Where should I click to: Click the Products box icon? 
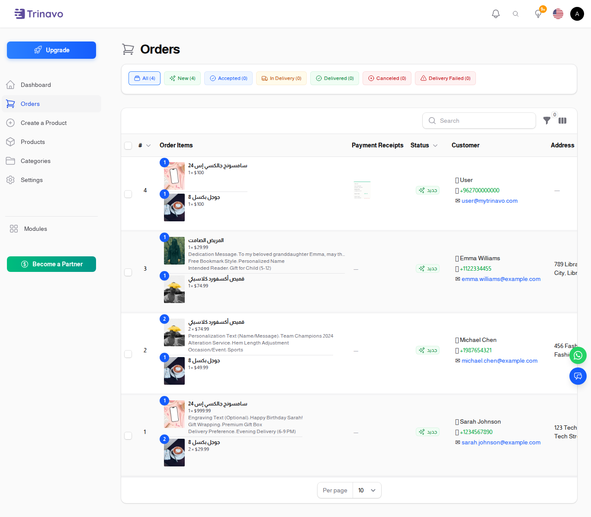pyautogui.click(x=11, y=142)
